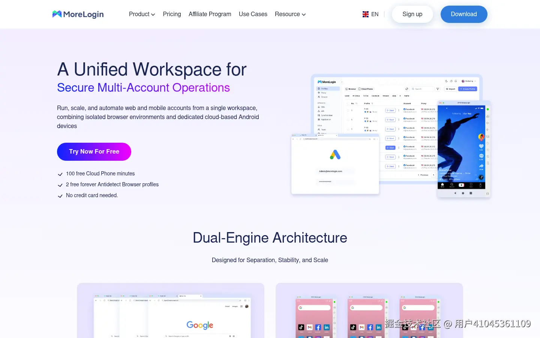Click 'Secure Multi-Account Operations' gradient text
The width and height of the screenshot is (540, 338).
point(143,88)
